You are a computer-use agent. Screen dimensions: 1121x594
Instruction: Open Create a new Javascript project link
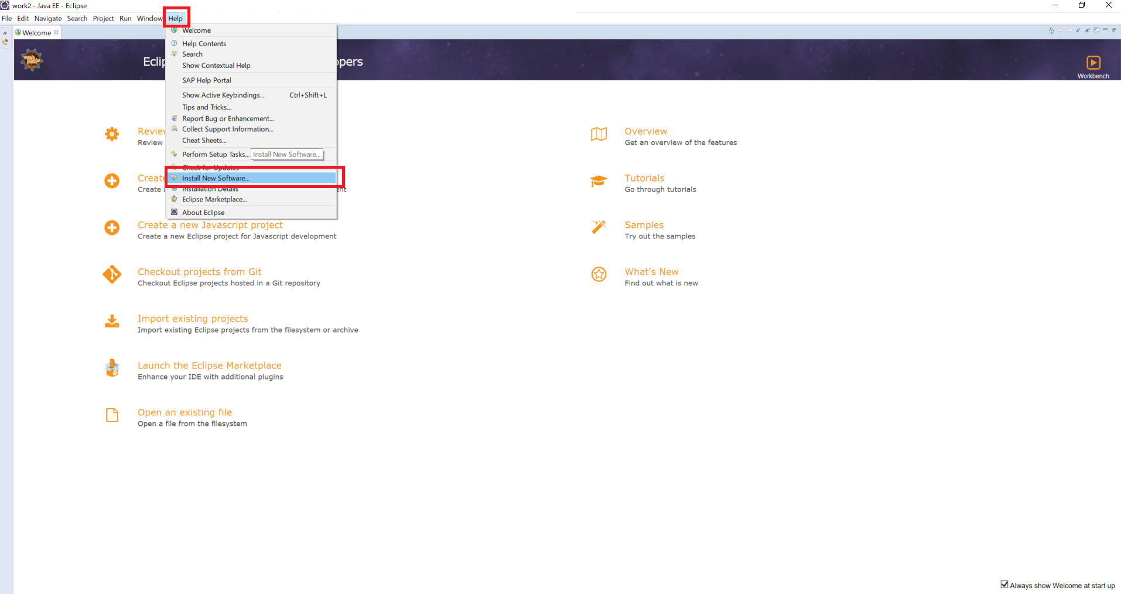click(x=210, y=225)
